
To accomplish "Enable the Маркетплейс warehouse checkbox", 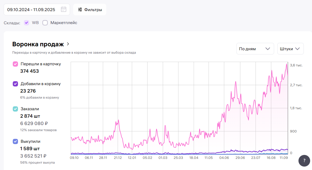I will (x=45, y=23).
